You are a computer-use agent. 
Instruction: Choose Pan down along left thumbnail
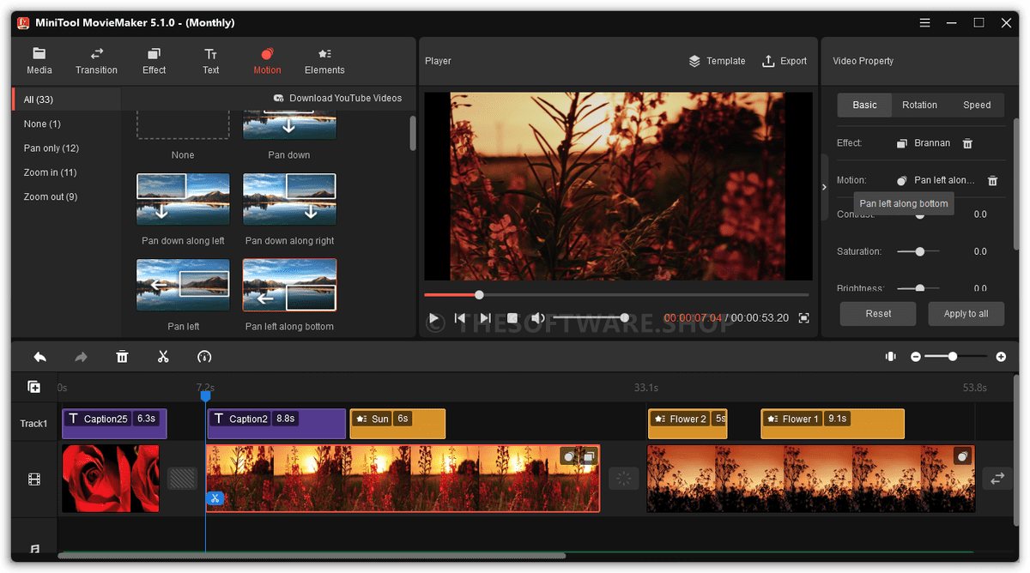183,199
